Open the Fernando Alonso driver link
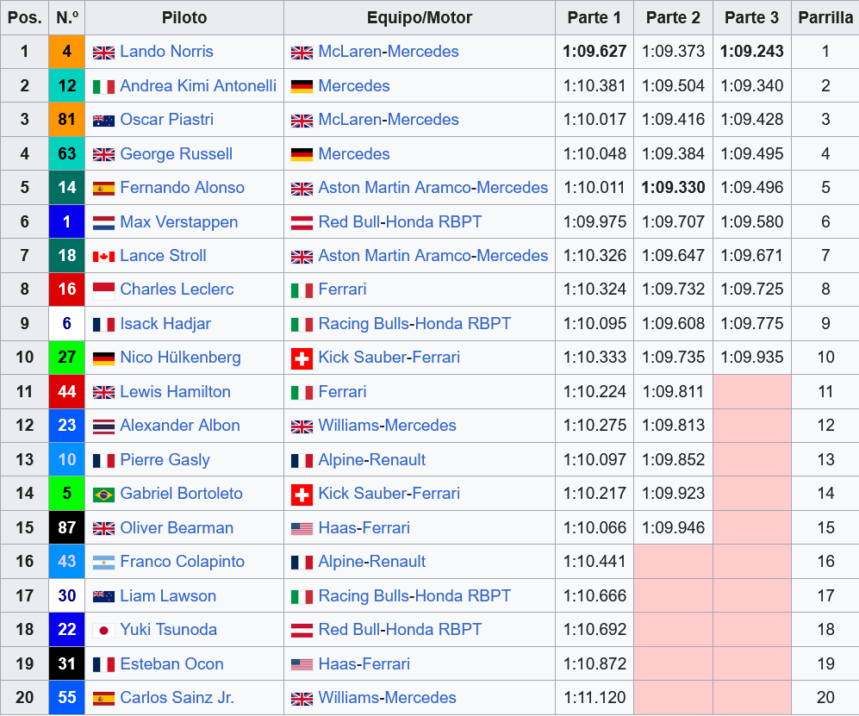This screenshot has height=716, width=859. (x=182, y=188)
